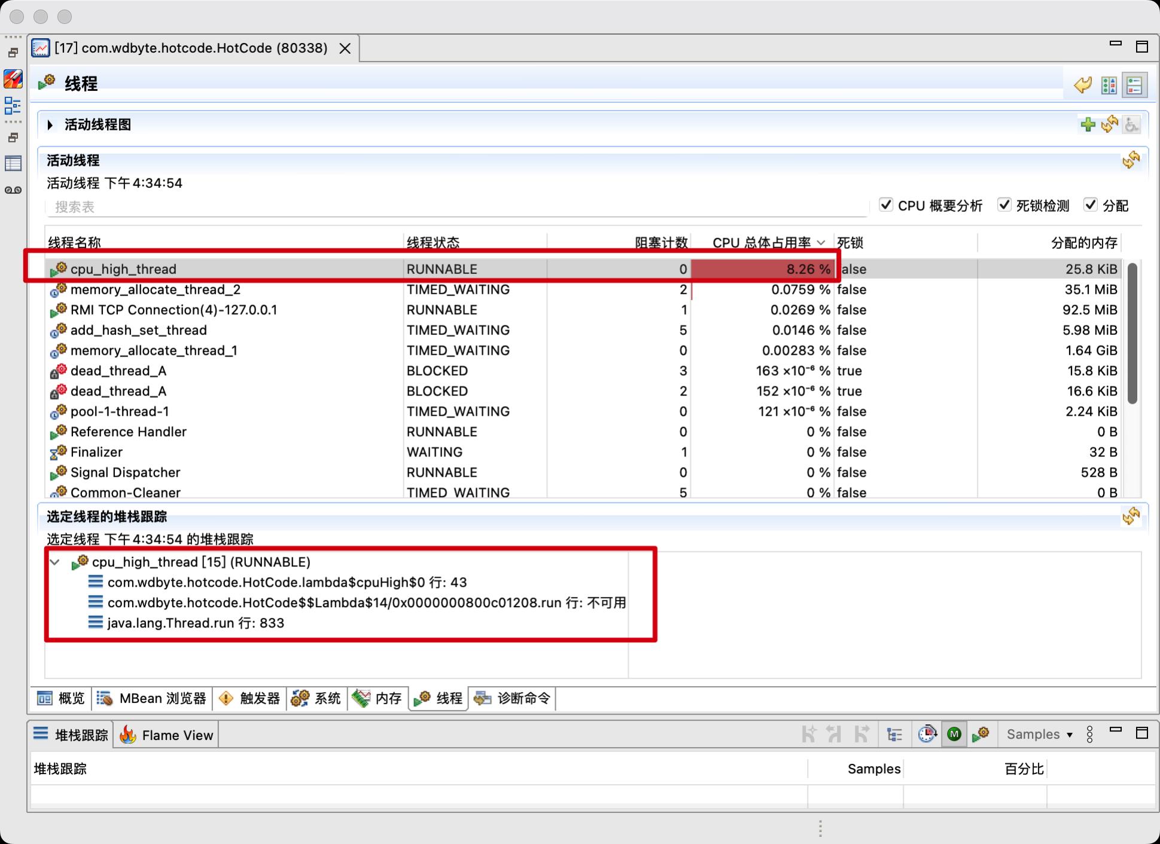Viewport: 1160px width, 844px height.
Task: Click the green M icon in stack trace toolbar
Action: click(954, 734)
